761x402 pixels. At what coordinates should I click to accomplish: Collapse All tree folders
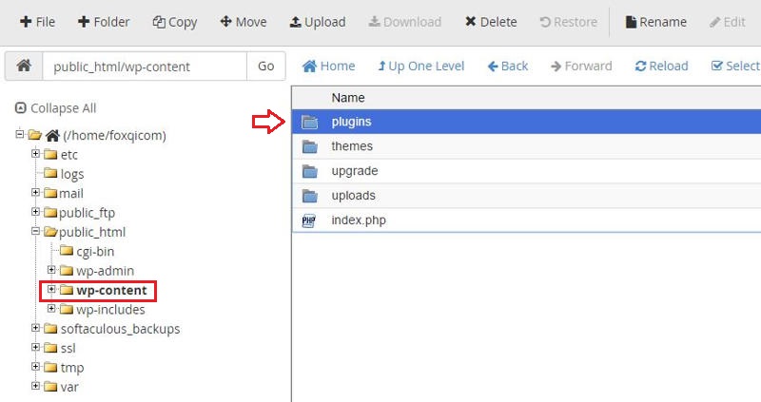click(55, 108)
